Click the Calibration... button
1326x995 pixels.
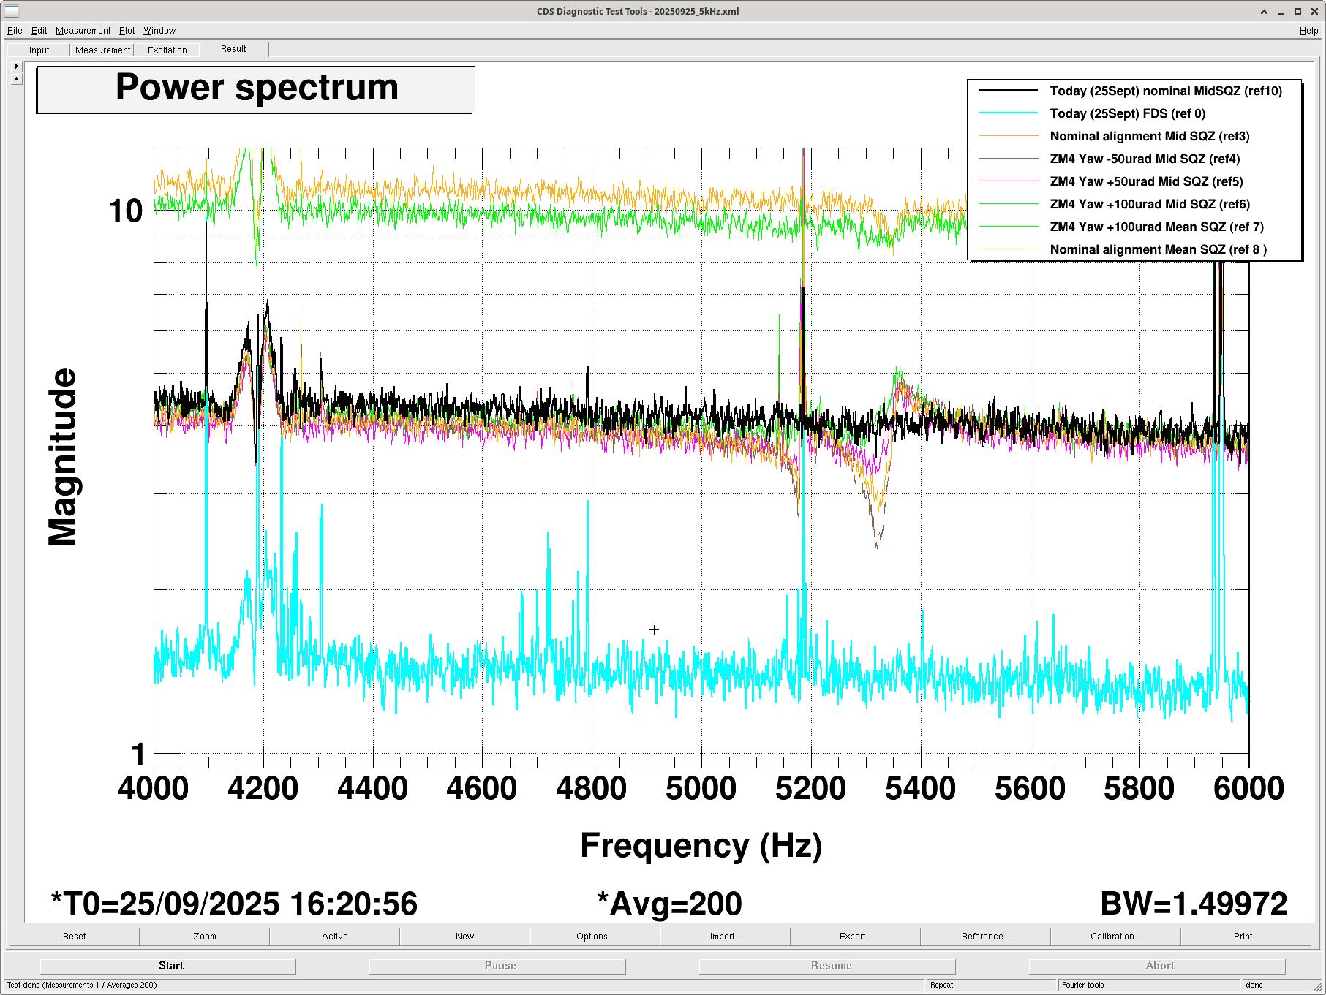tap(1115, 936)
